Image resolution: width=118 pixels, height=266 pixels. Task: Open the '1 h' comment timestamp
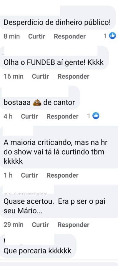pos(8,175)
